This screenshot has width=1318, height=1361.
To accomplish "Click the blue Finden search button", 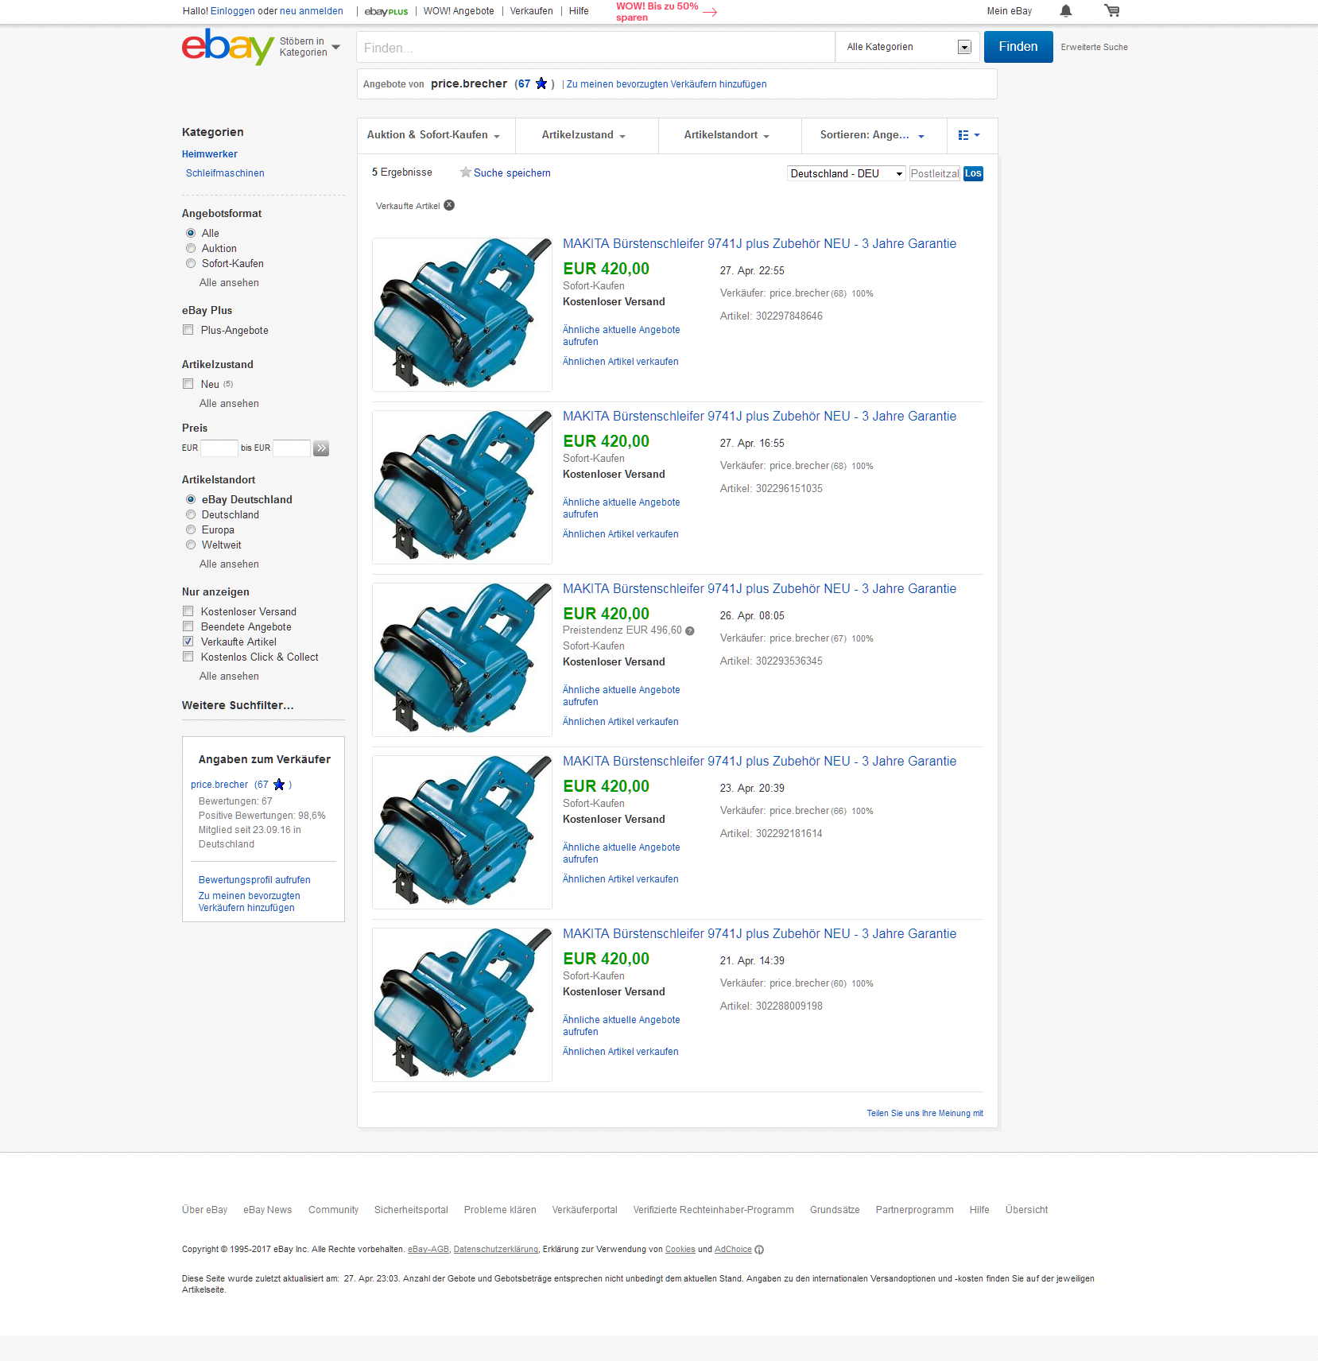I will pyautogui.click(x=1018, y=47).
